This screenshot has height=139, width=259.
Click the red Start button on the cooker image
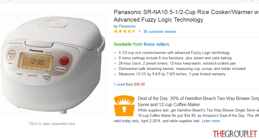point(63,60)
